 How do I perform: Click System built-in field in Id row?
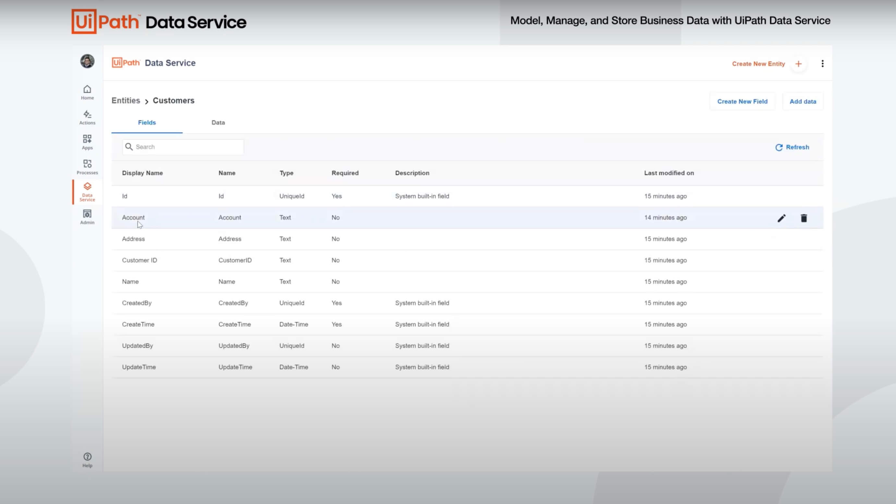422,196
